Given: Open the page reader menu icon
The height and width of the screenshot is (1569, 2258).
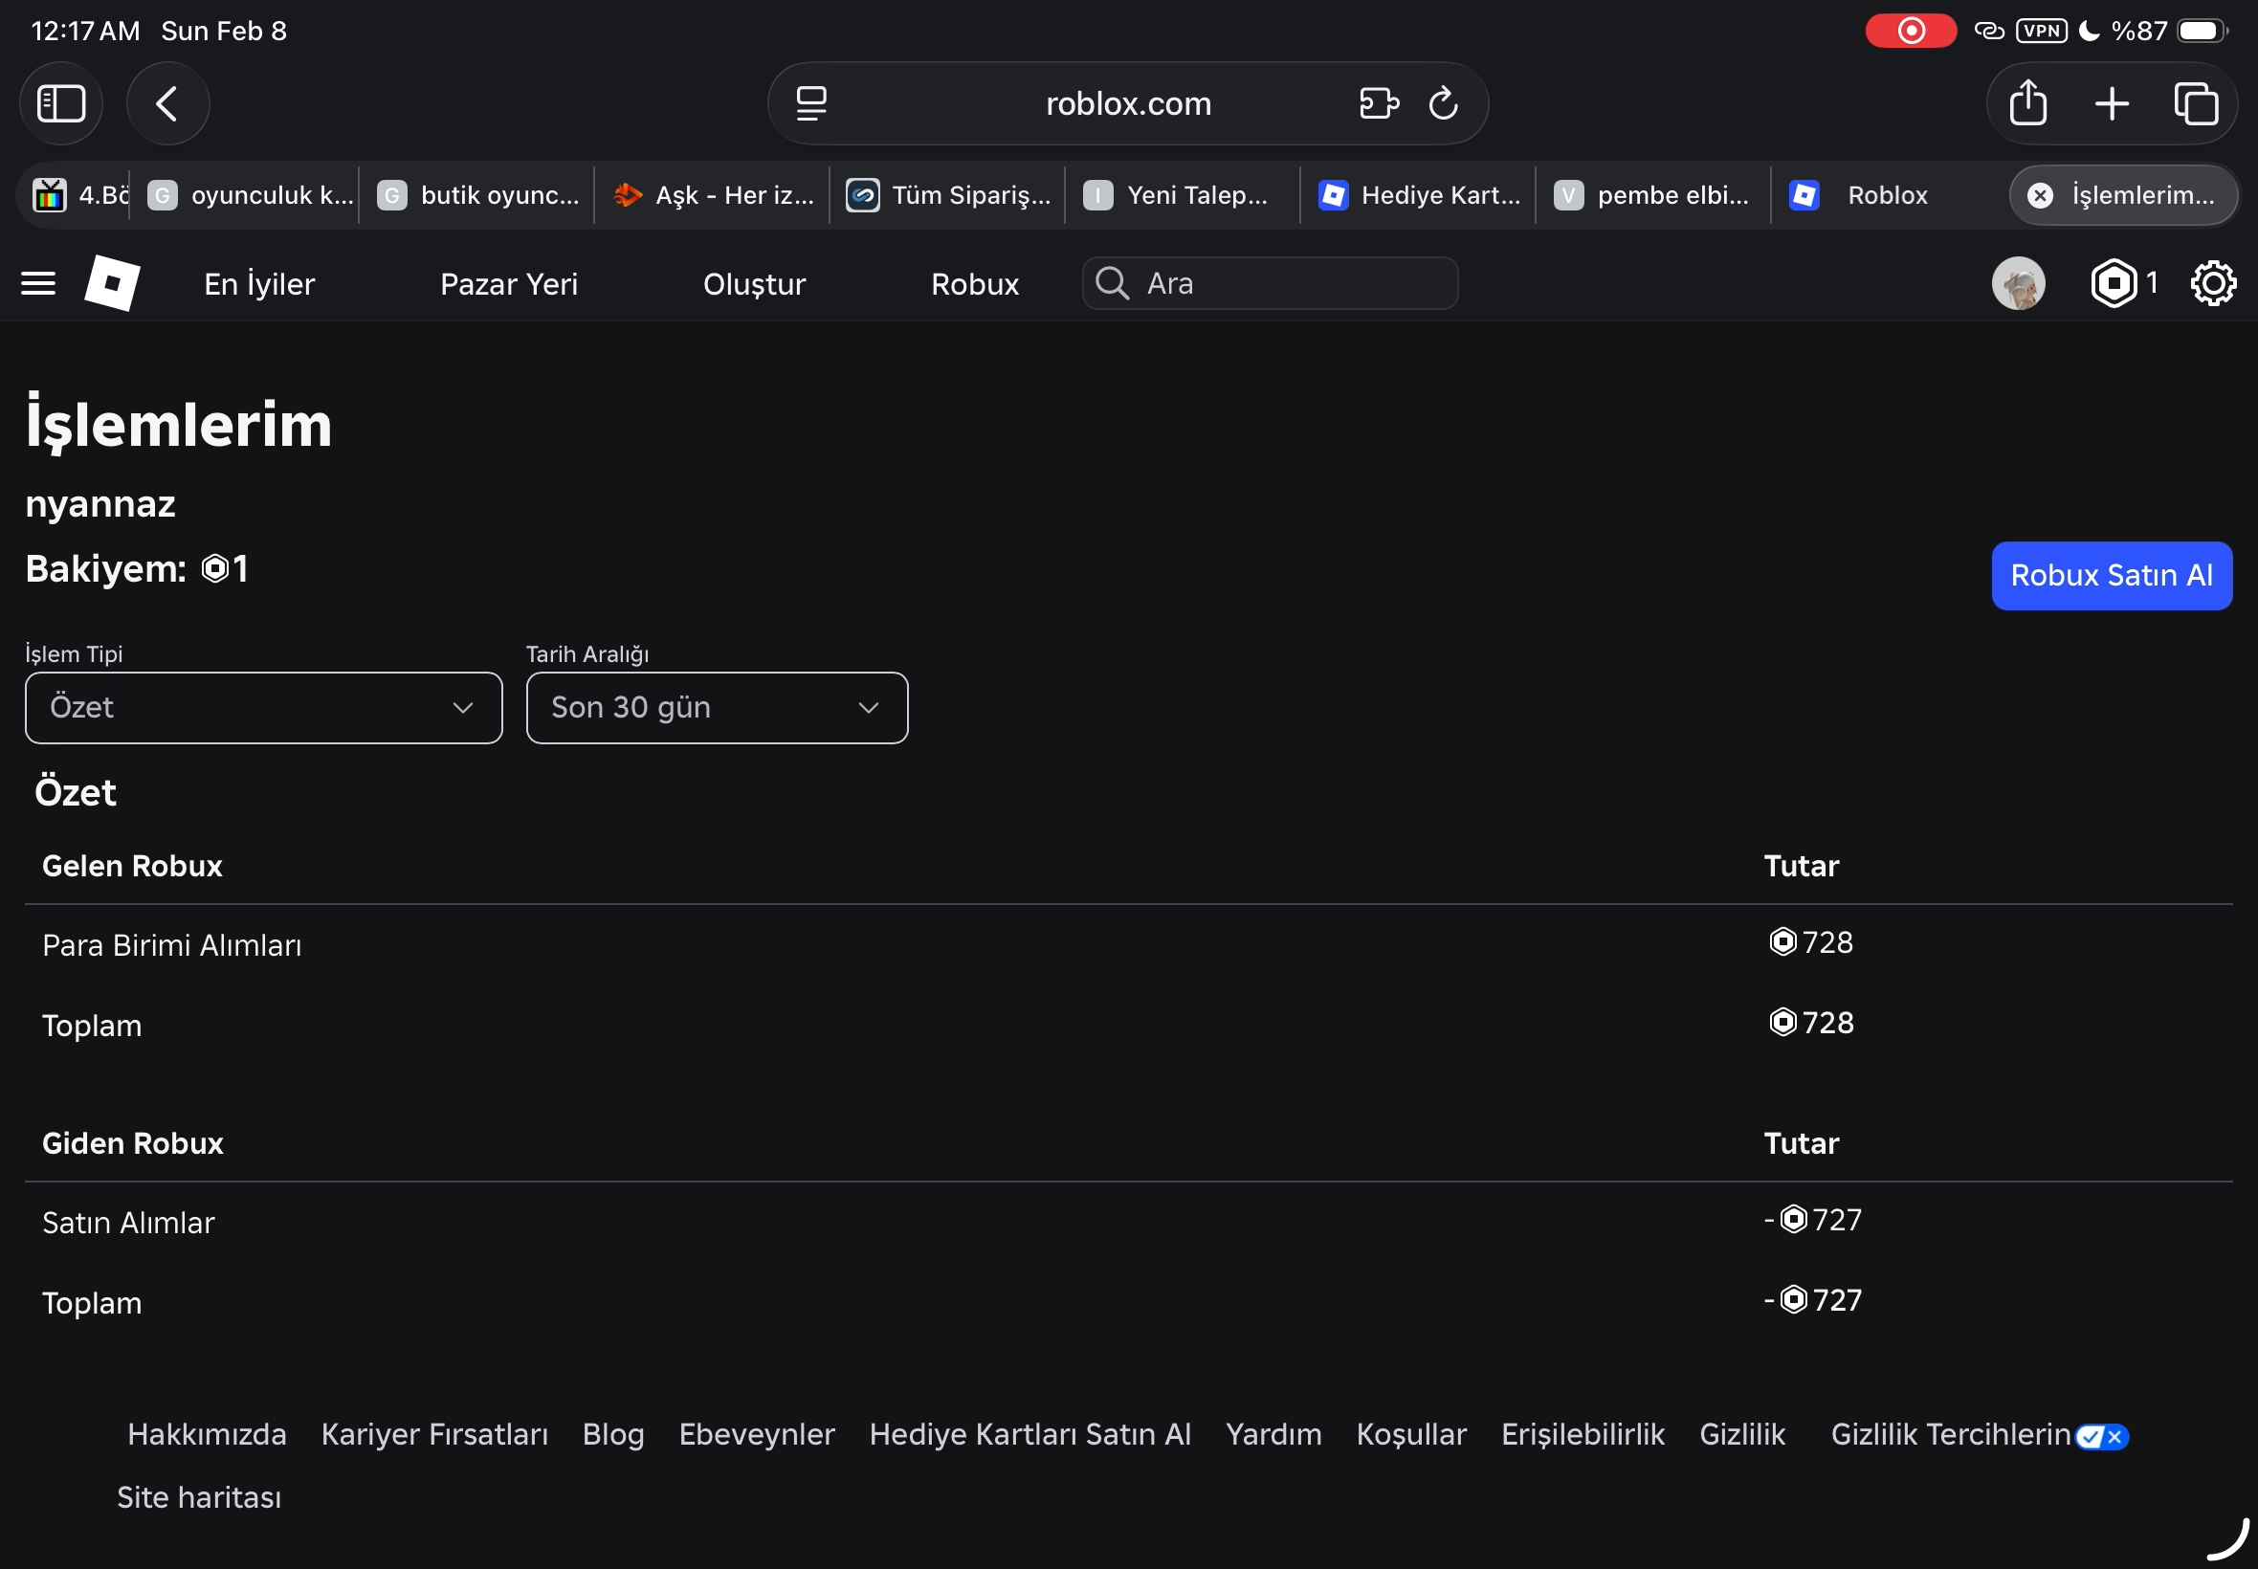Looking at the screenshot, I should [x=811, y=103].
